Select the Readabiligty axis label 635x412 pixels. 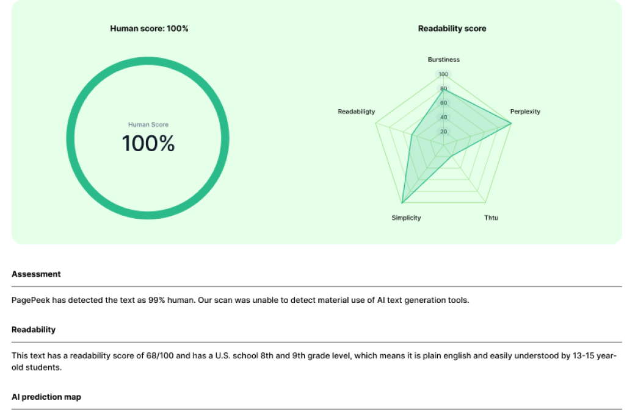point(357,112)
